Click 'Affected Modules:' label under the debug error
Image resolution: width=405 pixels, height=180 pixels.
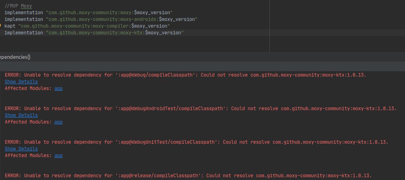click(28, 88)
